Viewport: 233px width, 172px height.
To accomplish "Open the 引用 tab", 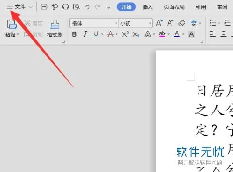I will pos(200,7).
